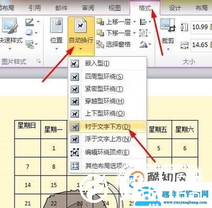Collapse the 自动换行 dropdown arrow
Screen dimensions: 212x208
click(x=81, y=49)
